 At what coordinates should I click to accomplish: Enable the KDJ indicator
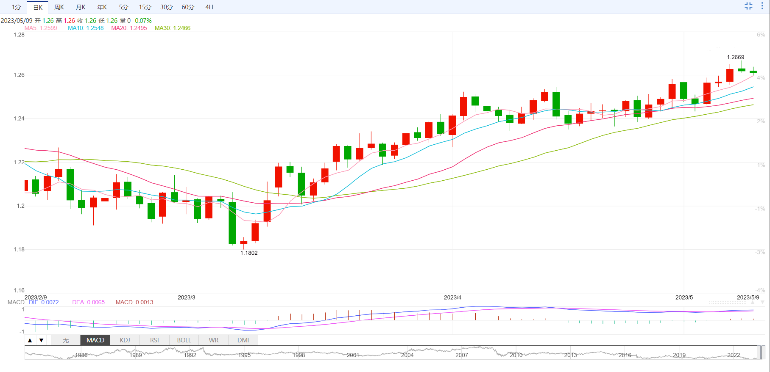tap(125, 340)
